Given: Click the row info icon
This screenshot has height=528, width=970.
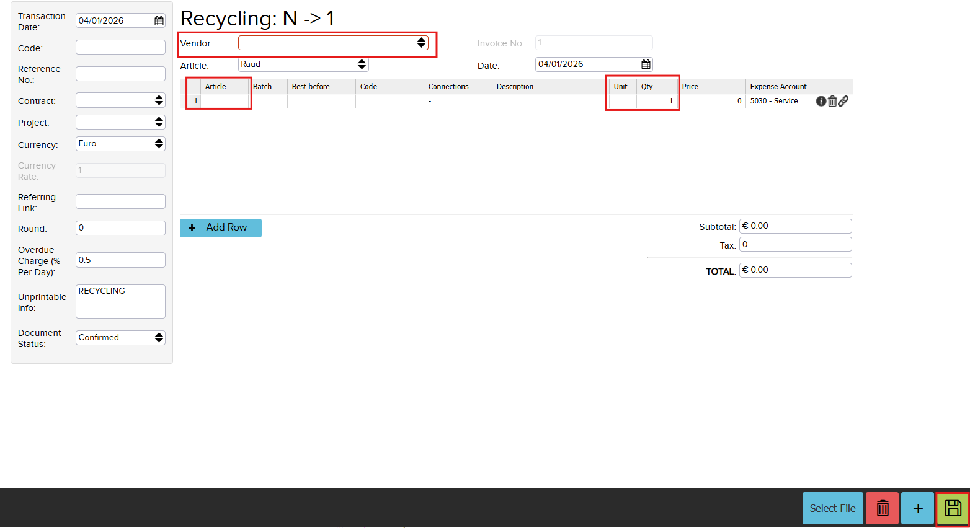Looking at the screenshot, I should tap(821, 101).
